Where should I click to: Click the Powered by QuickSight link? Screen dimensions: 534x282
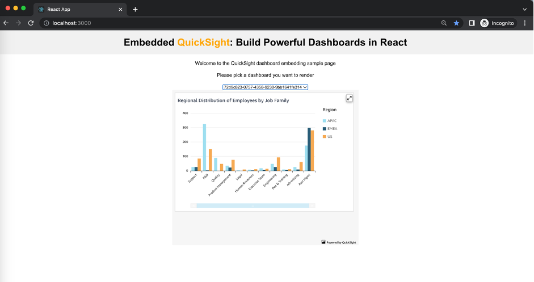[x=339, y=242]
